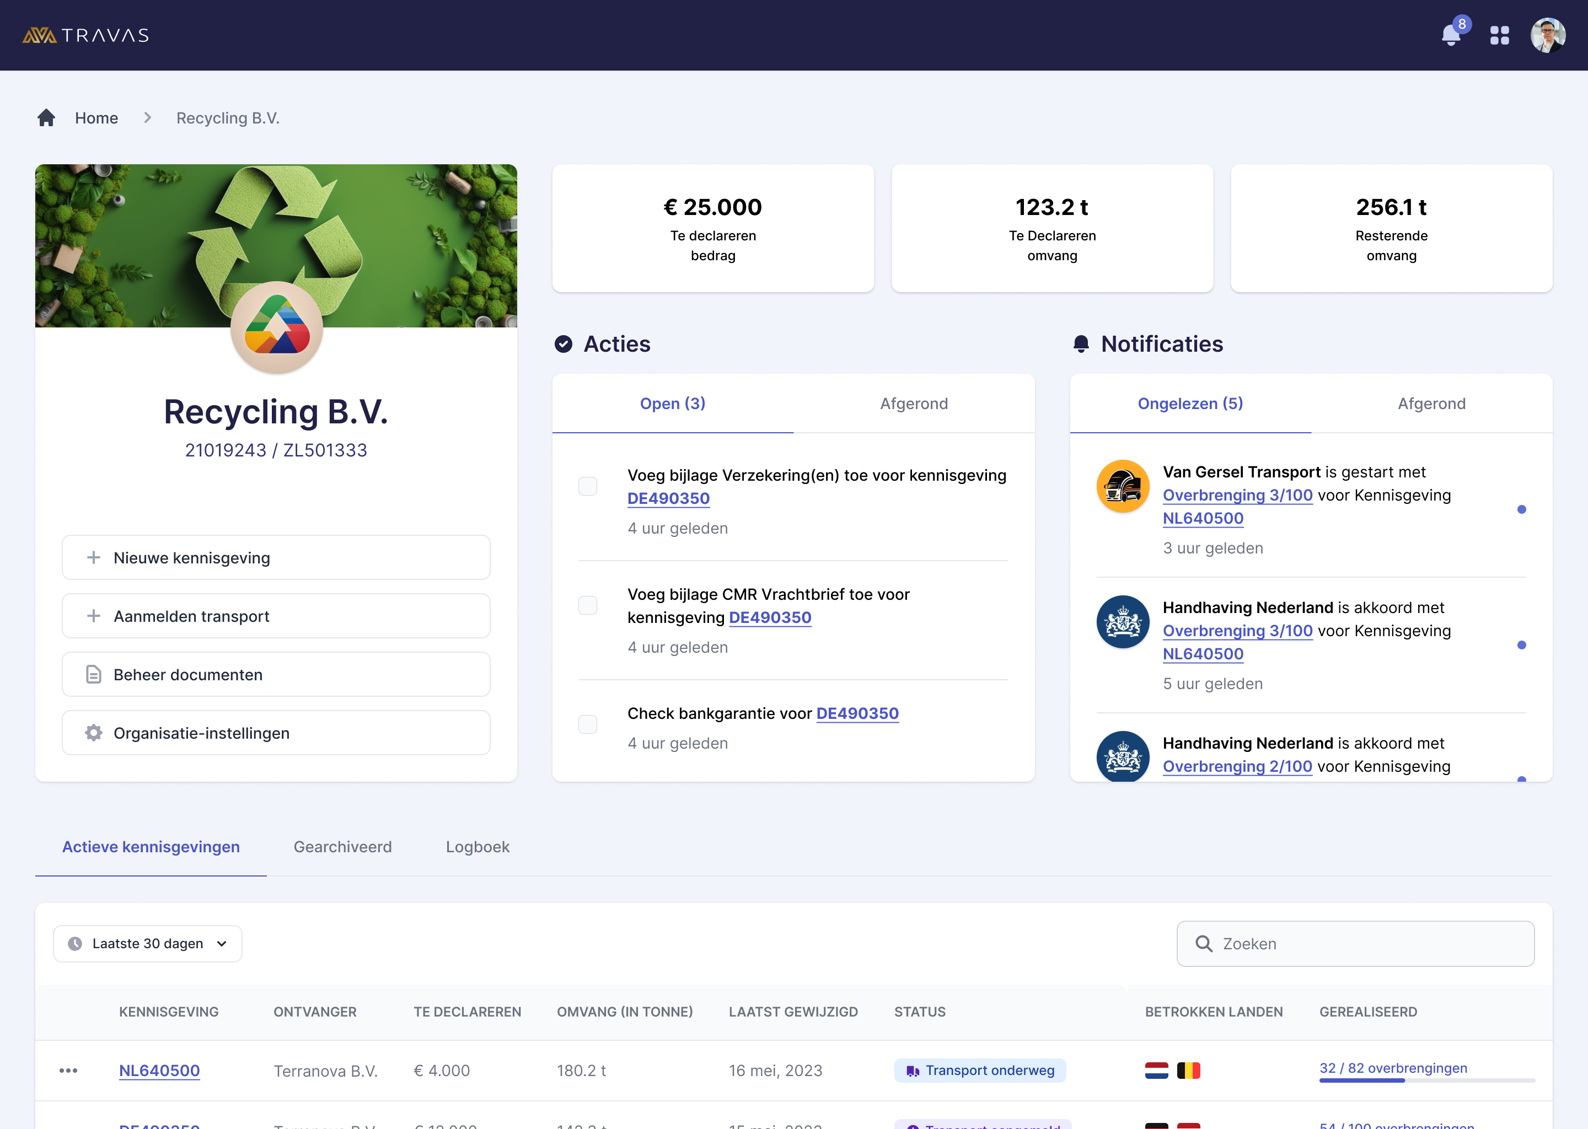Open the apps grid menu
Screen dimensions: 1588x1129
pos(1500,35)
